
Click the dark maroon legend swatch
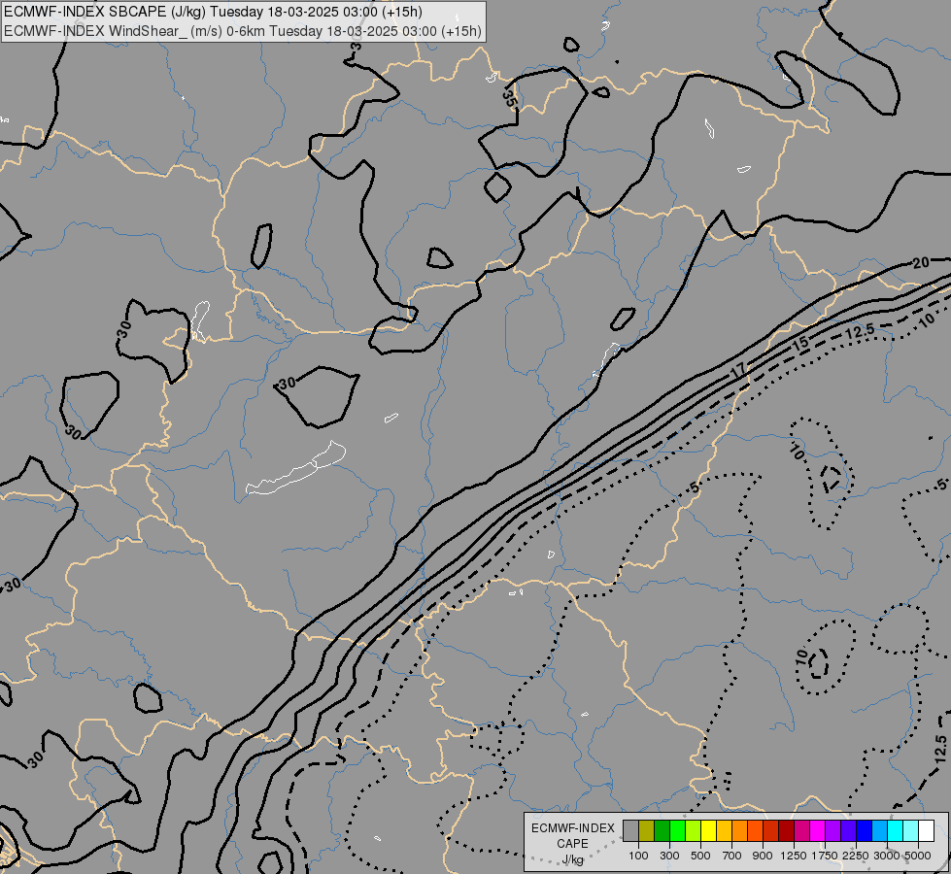[786, 830]
